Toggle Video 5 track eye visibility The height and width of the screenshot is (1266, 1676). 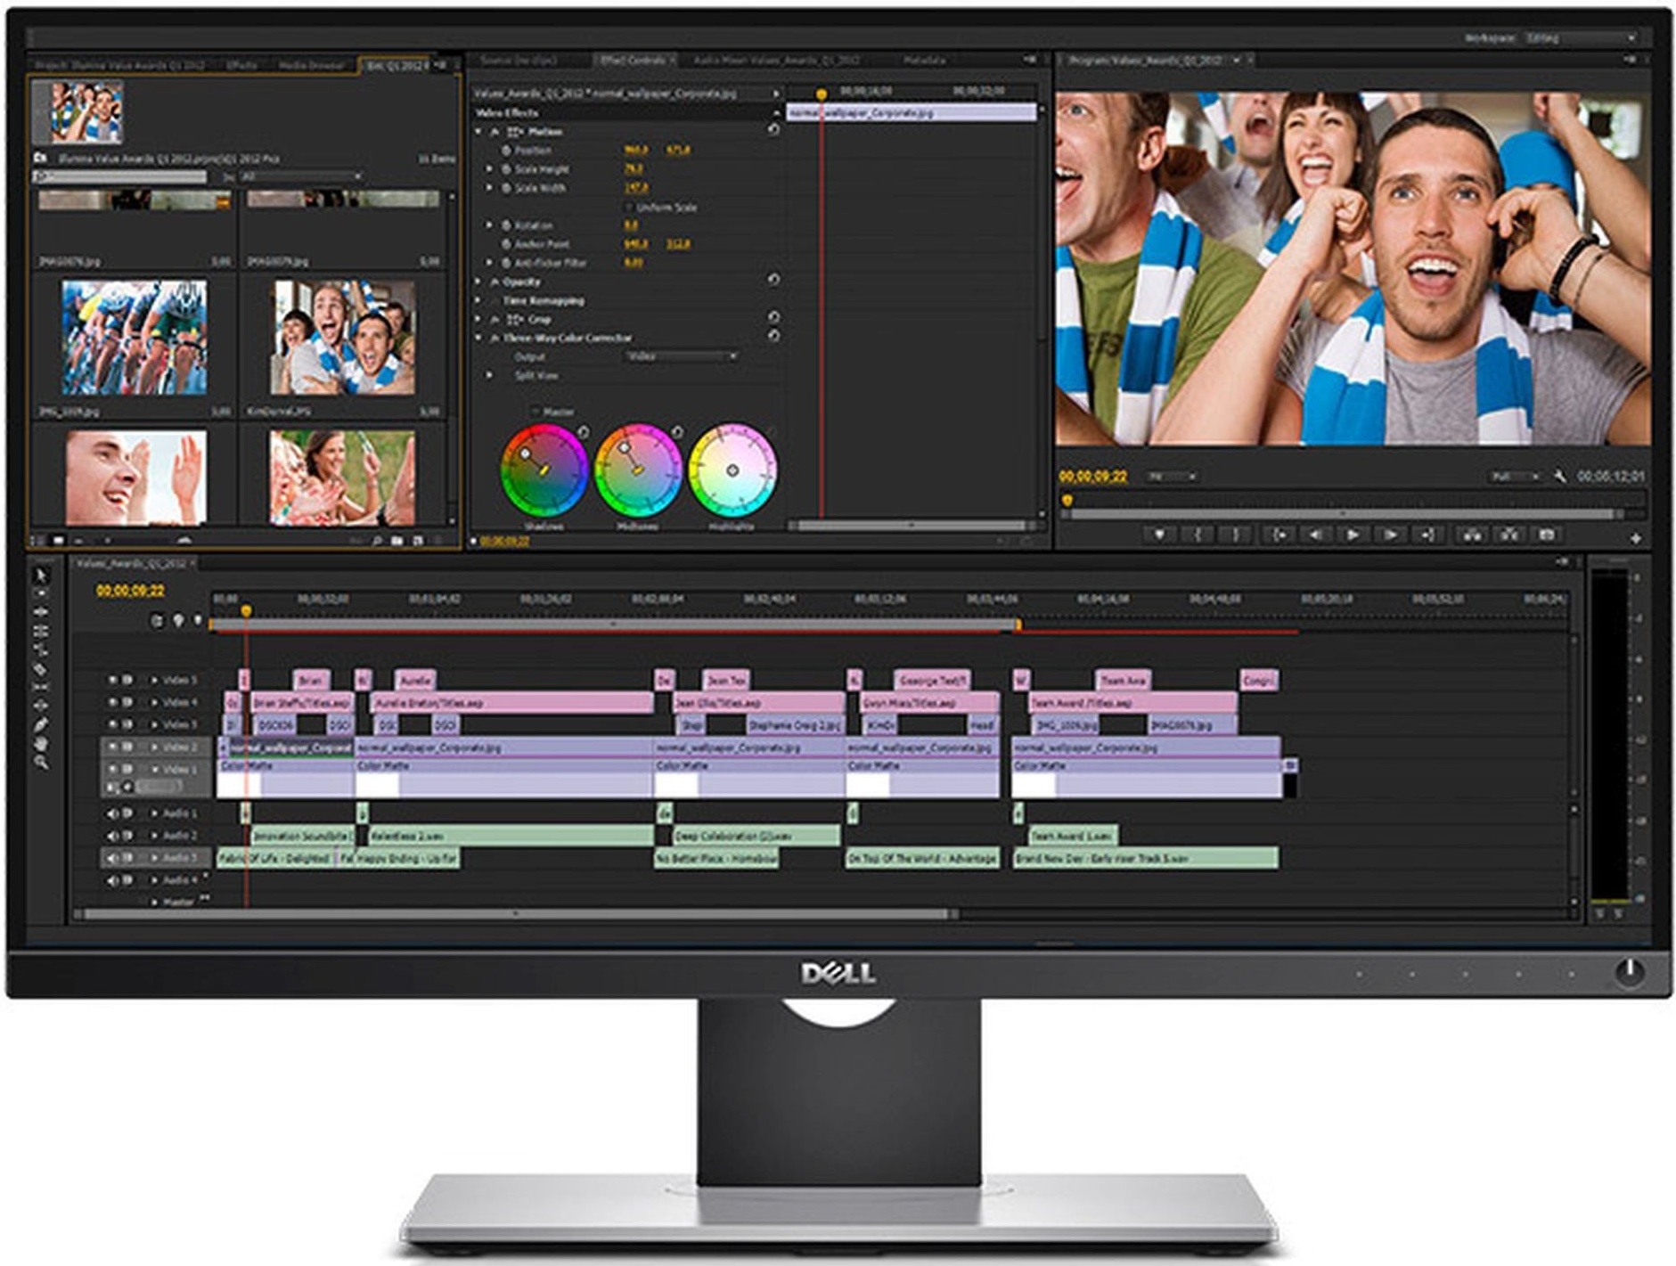[x=113, y=680]
